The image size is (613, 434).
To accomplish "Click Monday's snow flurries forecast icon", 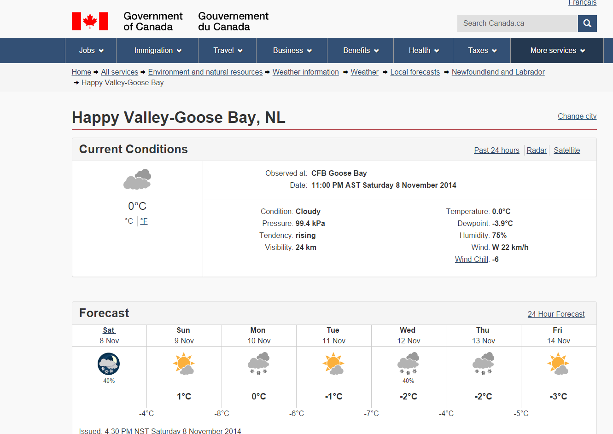I will (258, 364).
